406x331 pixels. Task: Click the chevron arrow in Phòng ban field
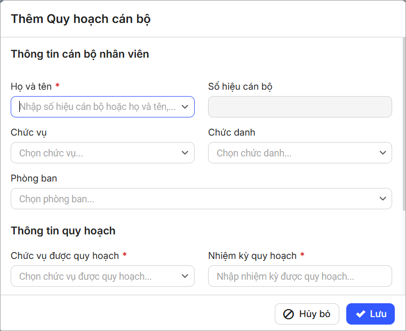382,199
